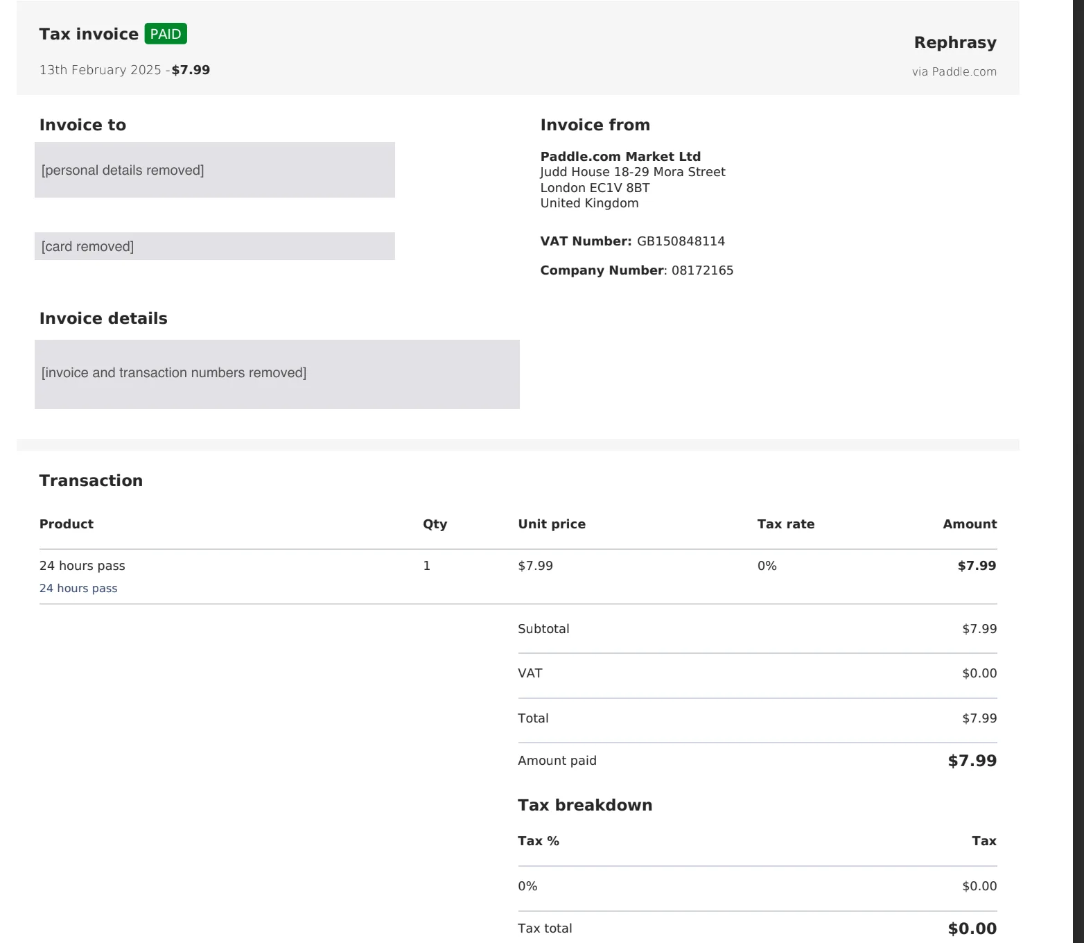
Task: Click the $7.99 unit price in product row
Action: coord(536,566)
